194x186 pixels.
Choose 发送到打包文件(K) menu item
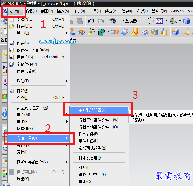[39, 108]
